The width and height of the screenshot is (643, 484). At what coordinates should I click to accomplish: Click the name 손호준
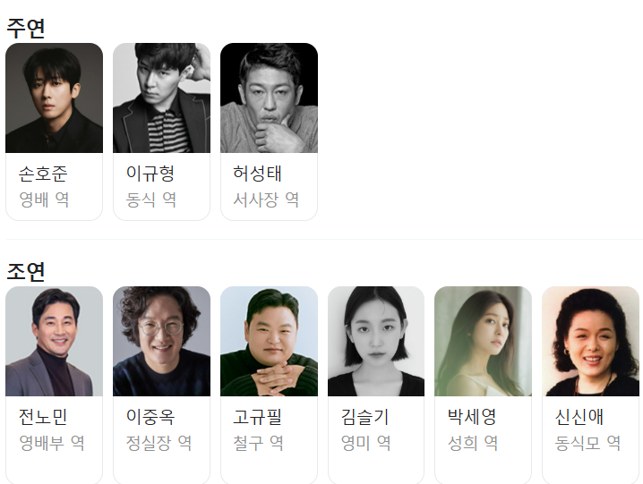43,174
